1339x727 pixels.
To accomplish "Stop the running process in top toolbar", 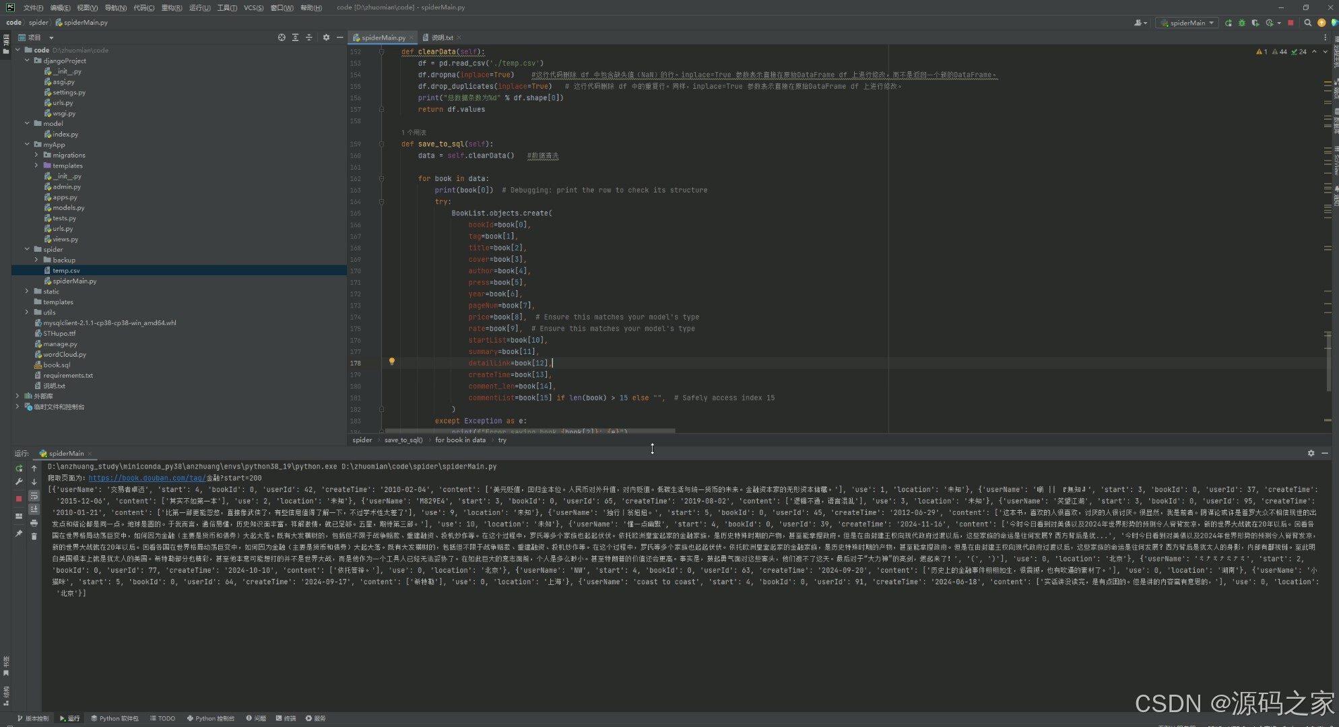I will 1291,23.
